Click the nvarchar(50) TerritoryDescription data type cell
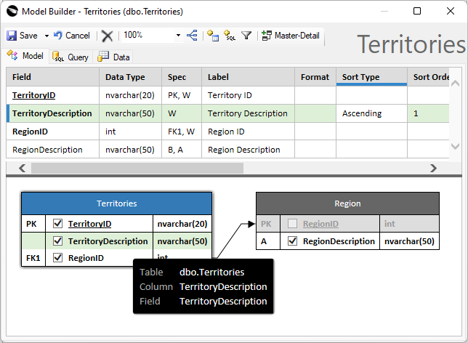 130,113
